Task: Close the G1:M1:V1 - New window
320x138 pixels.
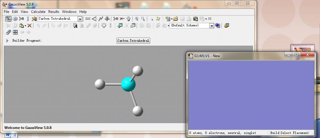Action: (x=307, y=55)
